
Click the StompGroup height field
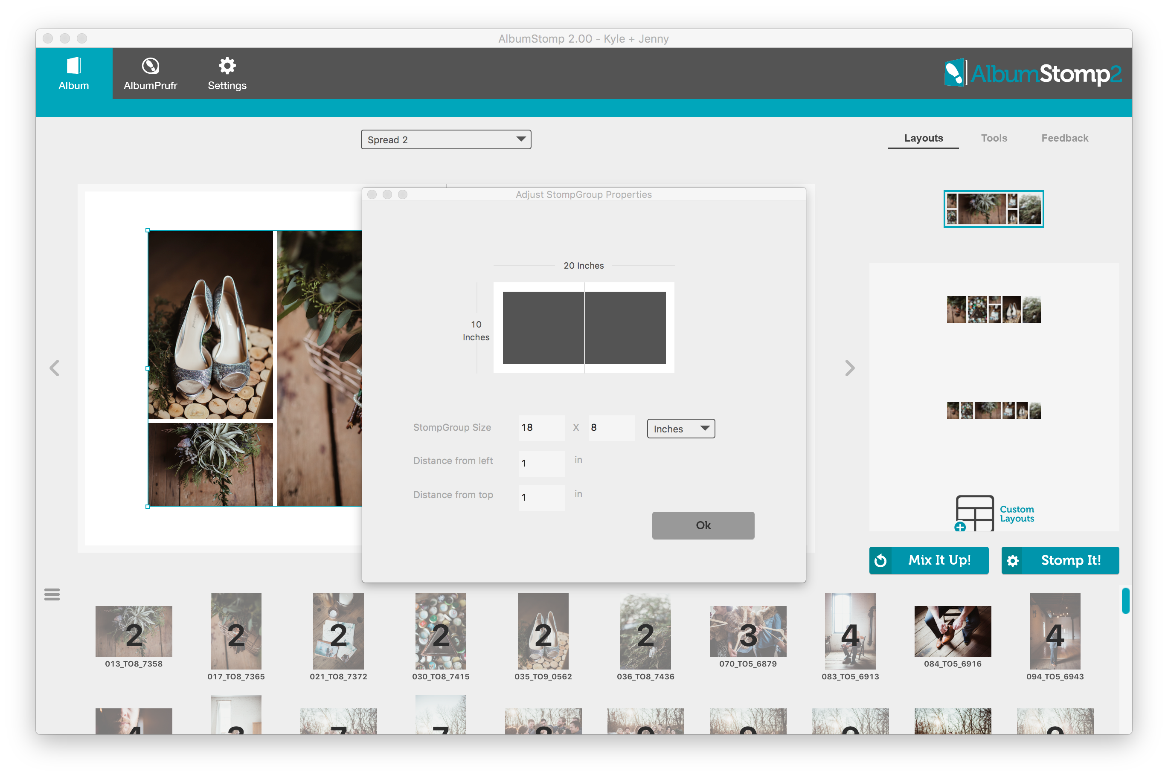611,428
